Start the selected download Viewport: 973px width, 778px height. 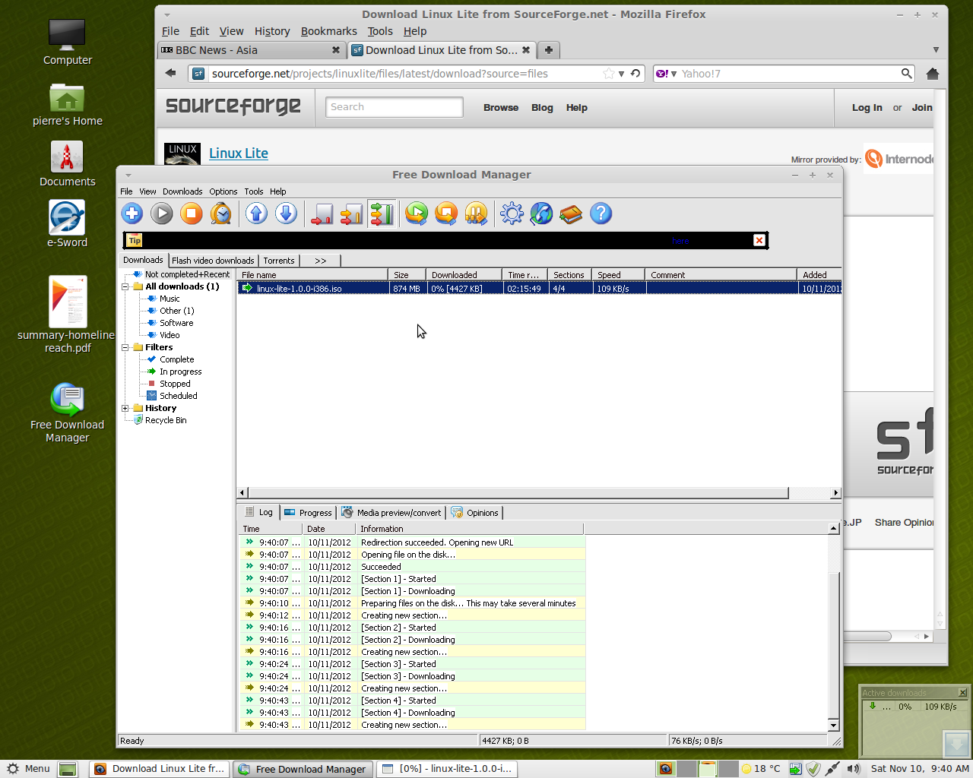tap(161, 213)
